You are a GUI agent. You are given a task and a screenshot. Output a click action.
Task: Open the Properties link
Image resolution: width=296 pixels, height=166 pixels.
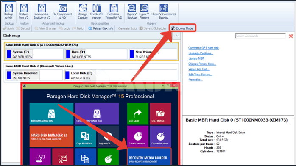(x=195, y=80)
